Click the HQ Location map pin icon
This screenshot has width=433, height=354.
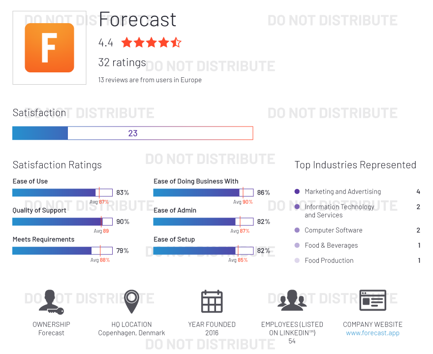132,301
